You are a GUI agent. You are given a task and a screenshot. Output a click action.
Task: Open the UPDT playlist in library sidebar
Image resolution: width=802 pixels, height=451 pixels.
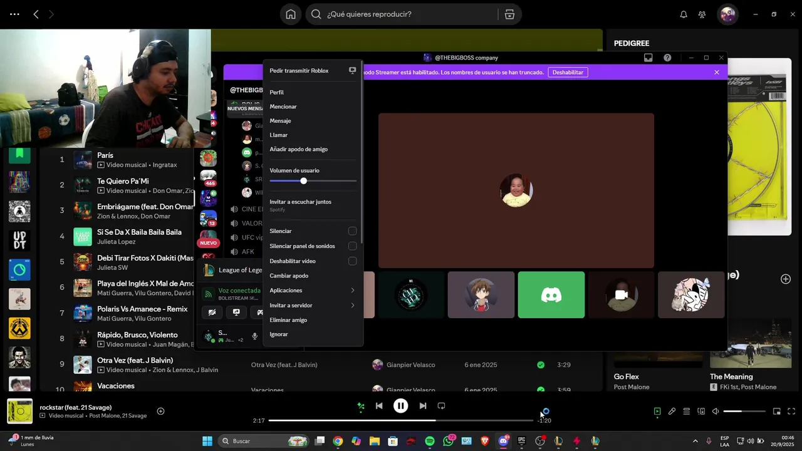[x=19, y=240]
